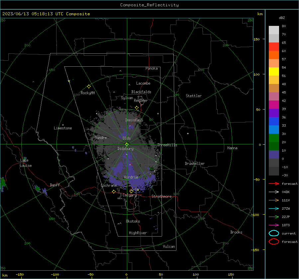The height and width of the screenshot is (279, 299).
Task: Click the Brooks town label
Action: pyautogui.click(x=236, y=232)
